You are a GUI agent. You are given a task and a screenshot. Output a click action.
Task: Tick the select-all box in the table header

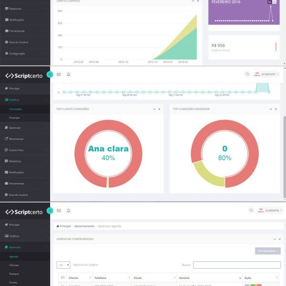(62, 277)
